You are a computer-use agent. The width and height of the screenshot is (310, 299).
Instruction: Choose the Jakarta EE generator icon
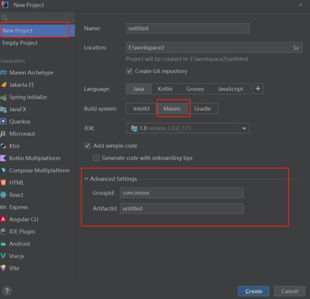[x=4, y=85]
